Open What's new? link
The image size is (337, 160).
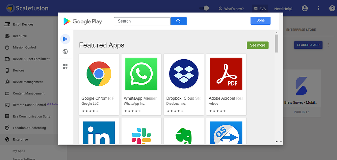coord(231,9)
